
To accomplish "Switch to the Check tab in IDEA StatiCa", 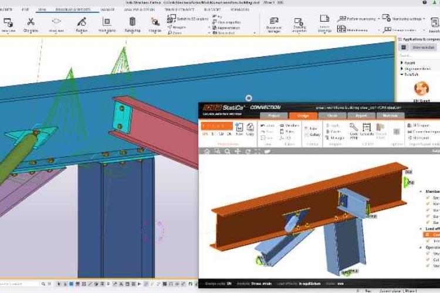I will [332, 115].
